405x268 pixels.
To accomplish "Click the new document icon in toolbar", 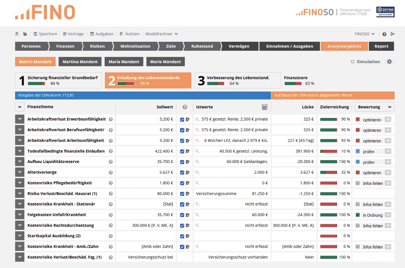I will [x=17, y=34].
